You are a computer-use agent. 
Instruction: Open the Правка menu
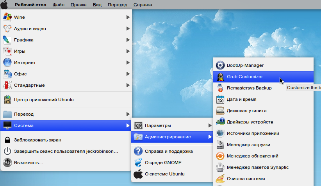click(78, 5)
